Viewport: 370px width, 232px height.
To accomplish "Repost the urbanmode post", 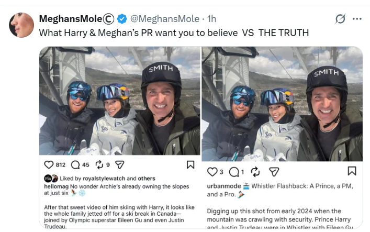I will click(x=256, y=172).
